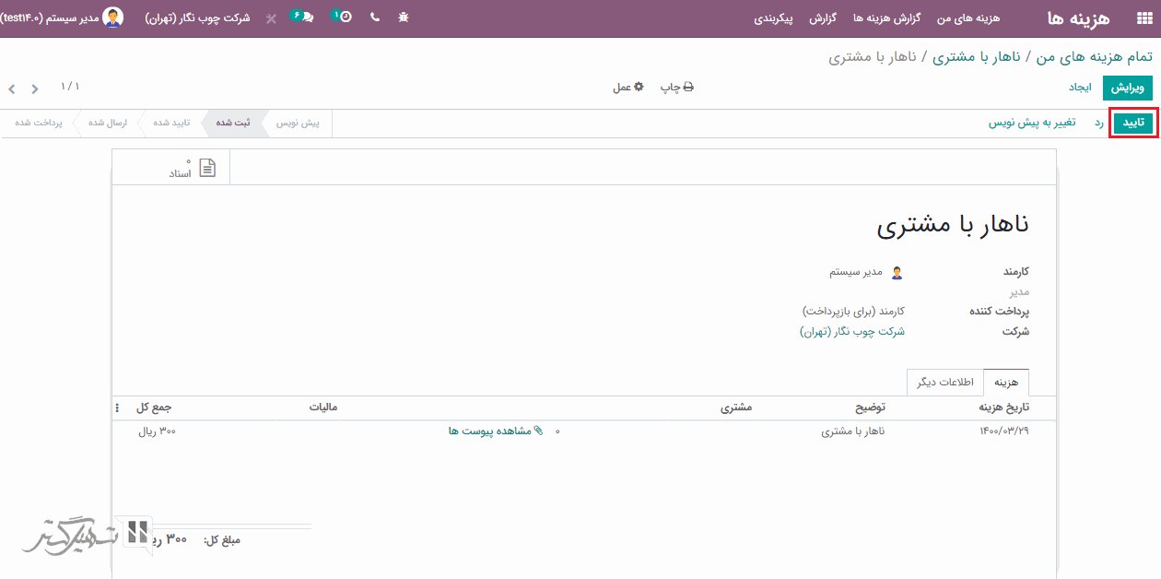Click the debug bug icon in top bar
This screenshot has height=579, width=1161.
coord(404,18)
